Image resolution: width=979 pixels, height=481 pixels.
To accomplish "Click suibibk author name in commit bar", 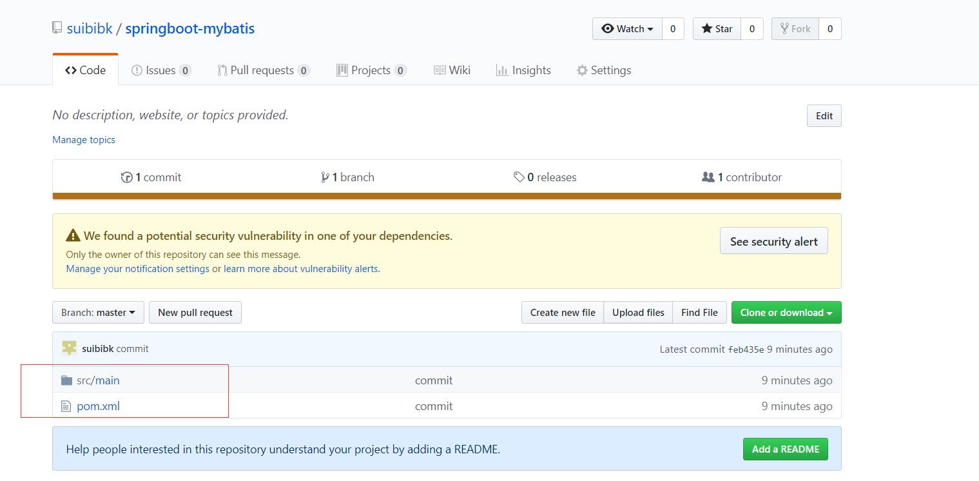I will point(98,349).
